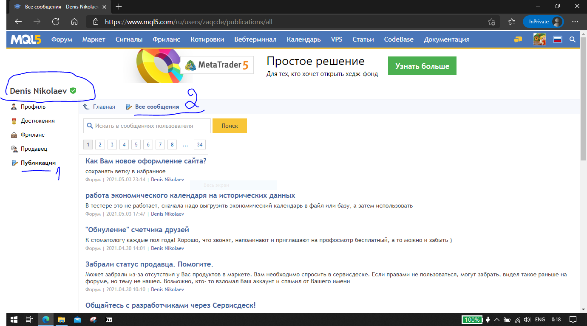Open the yellow messages chat icon
This screenshot has height=326, width=587.
click(518, 39)
